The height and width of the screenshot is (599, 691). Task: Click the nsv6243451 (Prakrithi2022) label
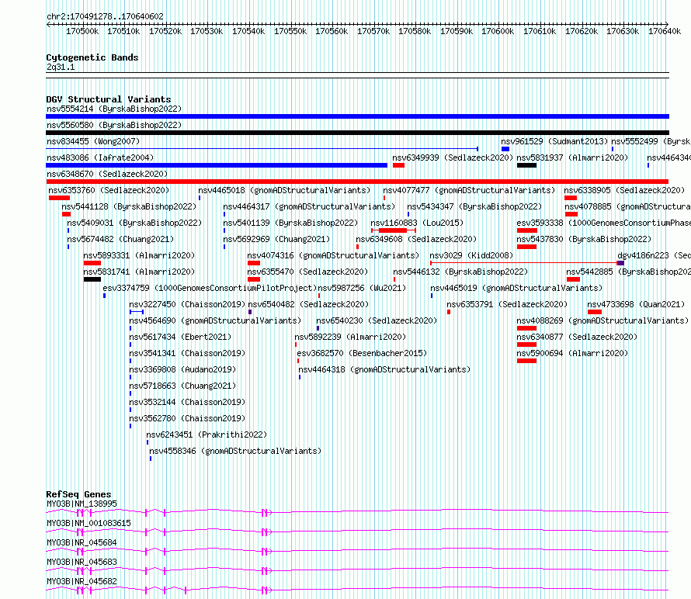point(207,435)
